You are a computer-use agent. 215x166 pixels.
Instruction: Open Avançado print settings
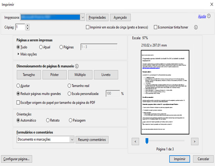(x=120, y=17)
